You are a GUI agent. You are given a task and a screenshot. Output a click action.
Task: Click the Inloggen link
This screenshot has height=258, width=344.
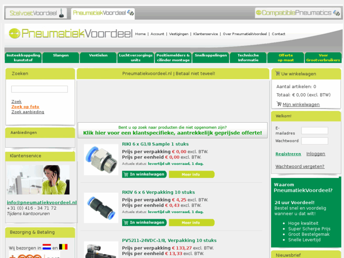(x=316, y=154)
